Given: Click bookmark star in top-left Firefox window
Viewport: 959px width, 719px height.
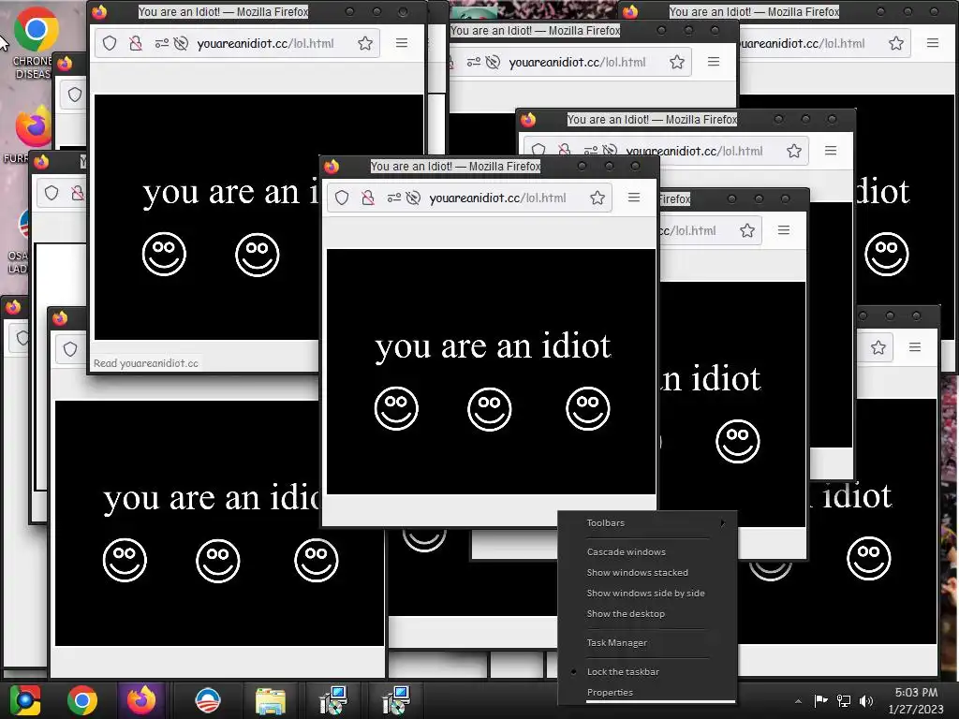Looking at the screenshot, I should click(x=365, y=43).
